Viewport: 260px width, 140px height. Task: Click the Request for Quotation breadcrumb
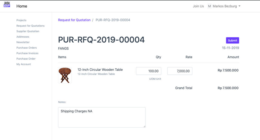click(x=74, y=20)
